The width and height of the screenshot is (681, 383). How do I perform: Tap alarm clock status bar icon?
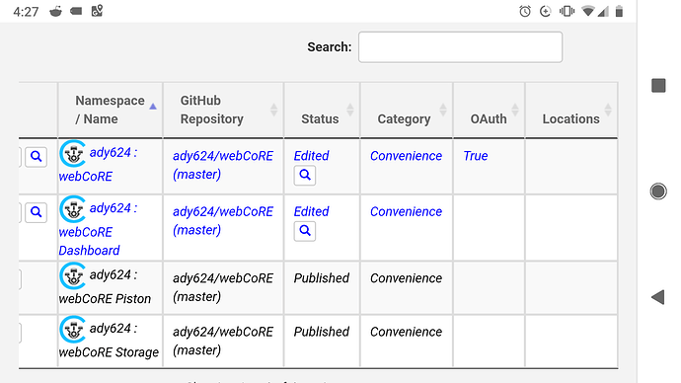pos(525,11)
